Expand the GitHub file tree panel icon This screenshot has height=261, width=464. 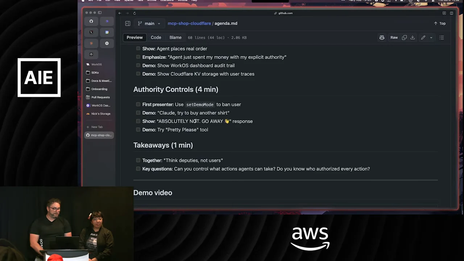click(x=128, y=23)
